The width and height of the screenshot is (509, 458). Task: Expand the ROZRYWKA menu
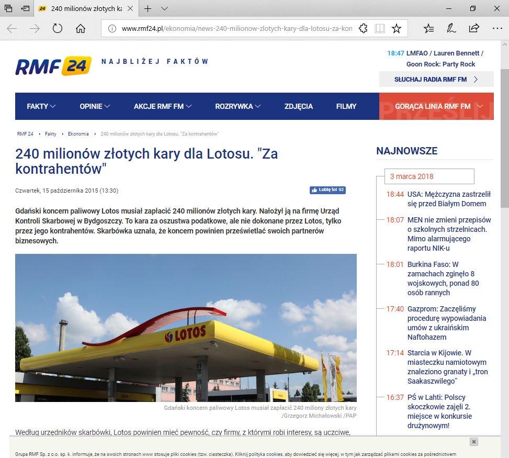point(237,106)
